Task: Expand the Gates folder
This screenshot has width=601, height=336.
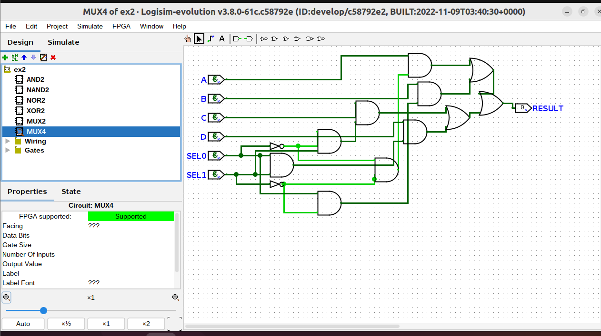Action: click(7, 151)
